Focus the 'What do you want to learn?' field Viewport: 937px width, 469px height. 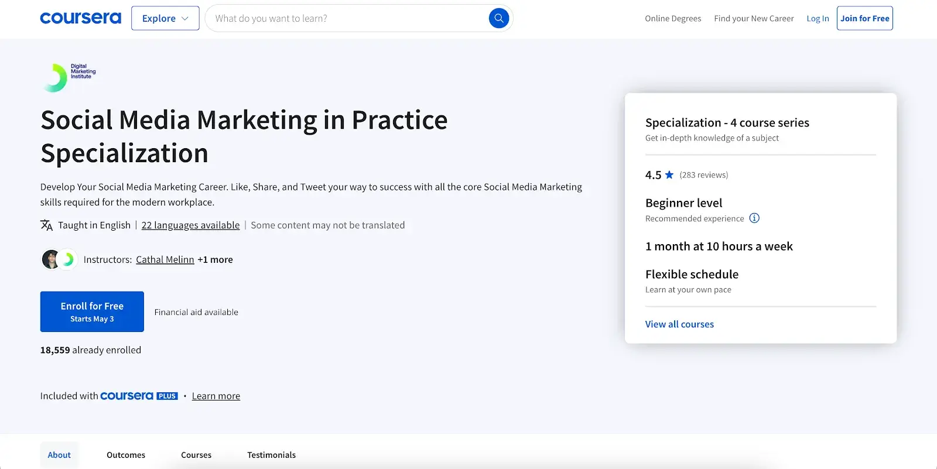pos(346,18)
